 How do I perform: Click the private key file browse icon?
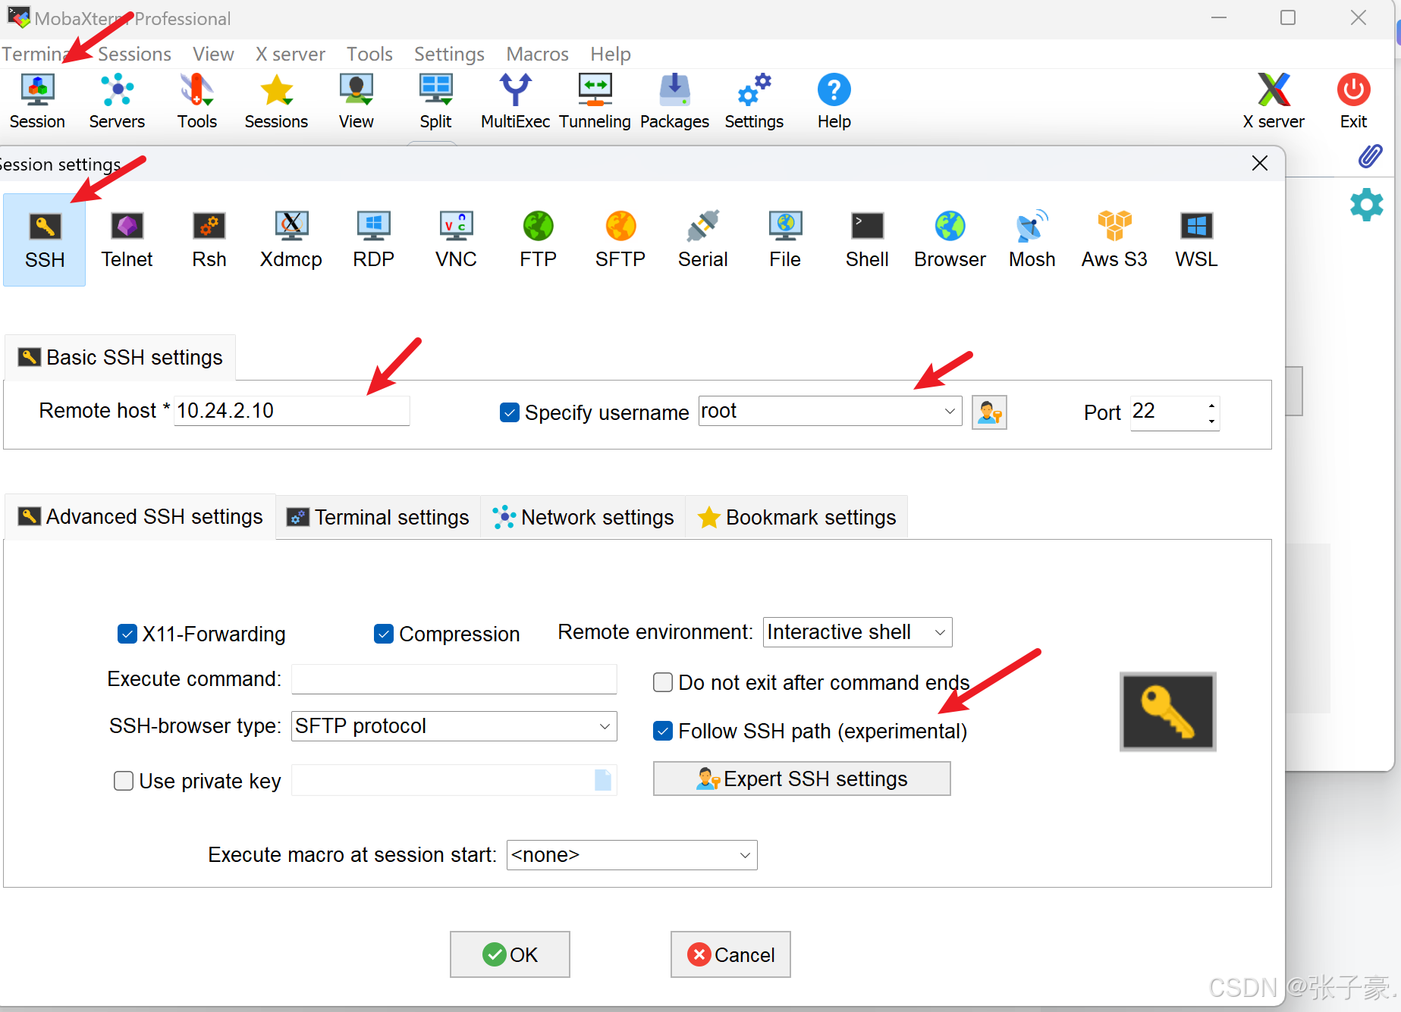pyautogui.click(x=603, y=780)
